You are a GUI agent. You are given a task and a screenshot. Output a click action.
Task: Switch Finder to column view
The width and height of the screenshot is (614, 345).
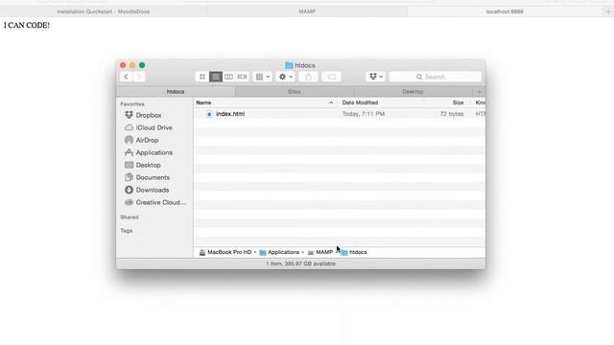coord(228,77)
